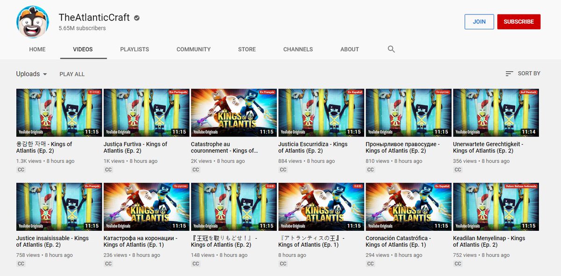Viewport: 561px width, 276px height.
Task: Open the channel search magnifier icon
Action: (391, 49)
